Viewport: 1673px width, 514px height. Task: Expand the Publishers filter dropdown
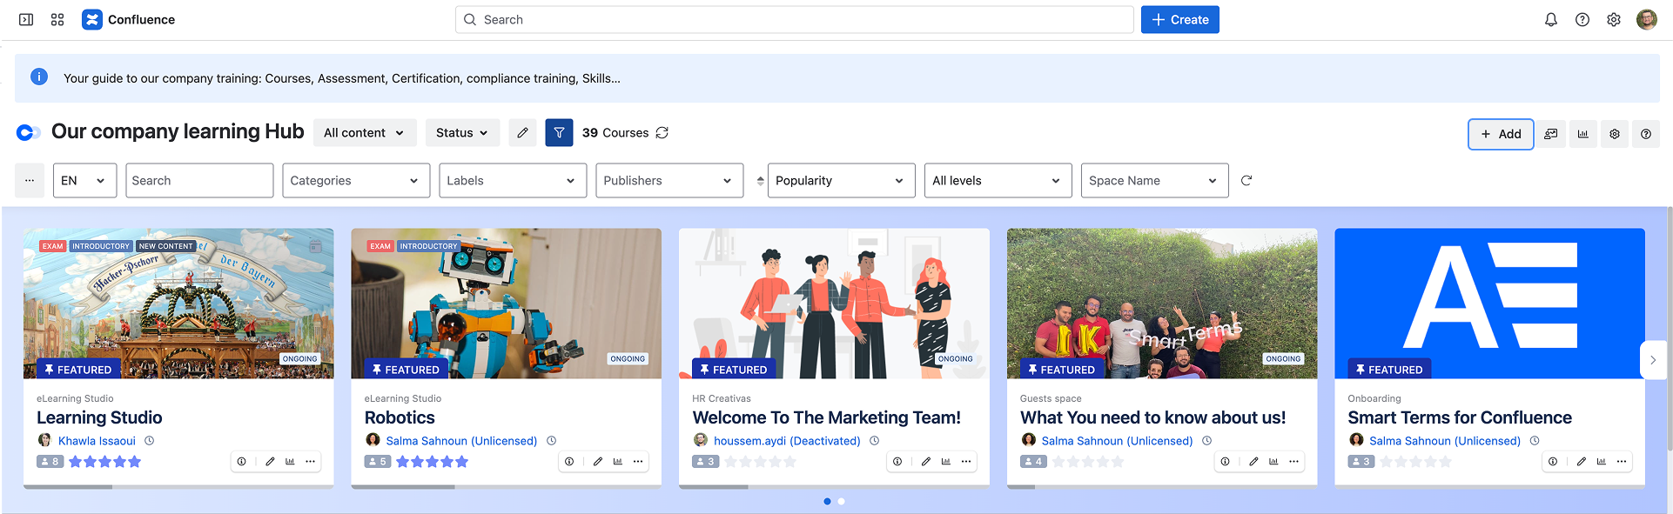coord(669,181)
